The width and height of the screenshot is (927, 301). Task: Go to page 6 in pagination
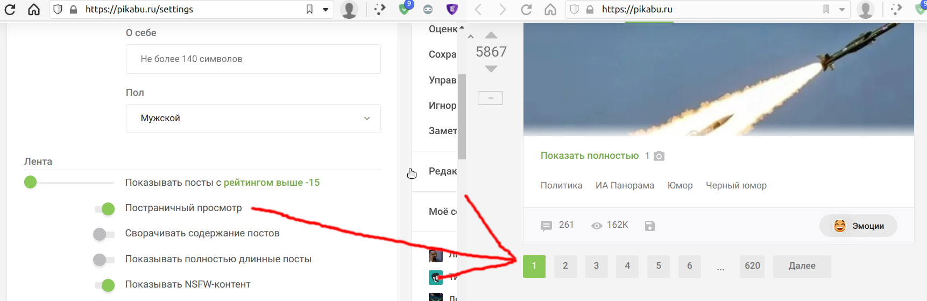(690, 267)
